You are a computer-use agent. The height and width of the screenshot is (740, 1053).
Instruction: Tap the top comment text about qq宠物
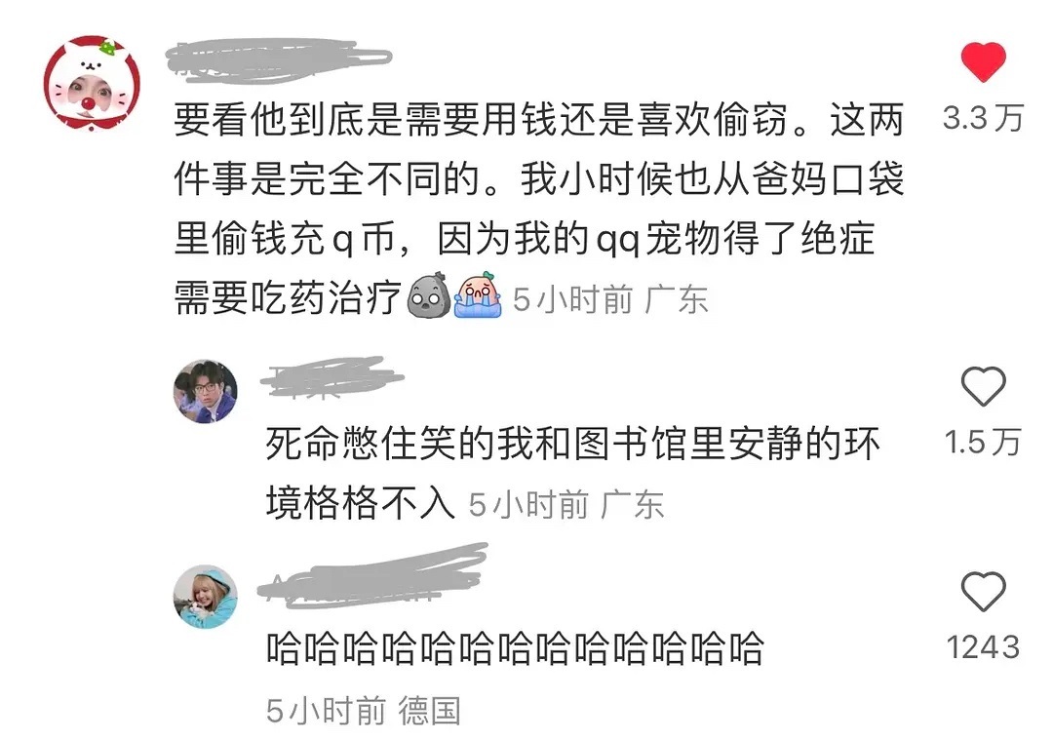[x=539, y=209]
